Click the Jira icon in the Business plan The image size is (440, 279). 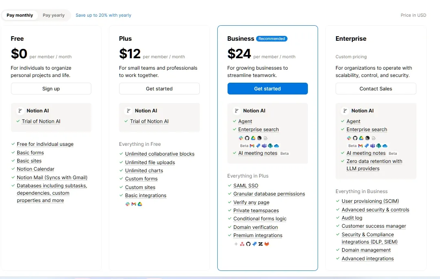click(254, 244)
